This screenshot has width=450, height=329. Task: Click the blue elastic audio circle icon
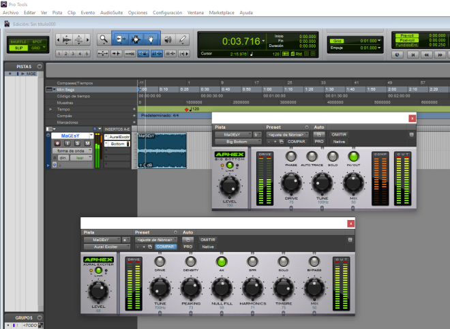pyautogui.click(x=55, y=165)
